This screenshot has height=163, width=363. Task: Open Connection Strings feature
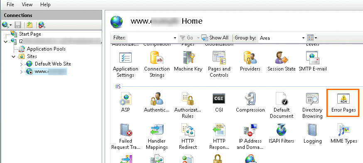(157, 65)
